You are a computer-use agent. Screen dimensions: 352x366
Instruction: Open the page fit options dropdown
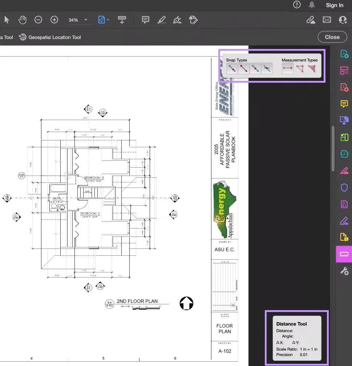[108, 20]
